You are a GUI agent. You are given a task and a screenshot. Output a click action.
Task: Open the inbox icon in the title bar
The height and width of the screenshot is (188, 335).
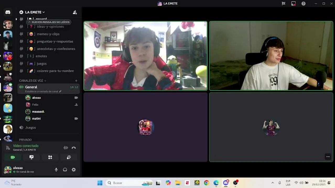click(x=283, y=3)
